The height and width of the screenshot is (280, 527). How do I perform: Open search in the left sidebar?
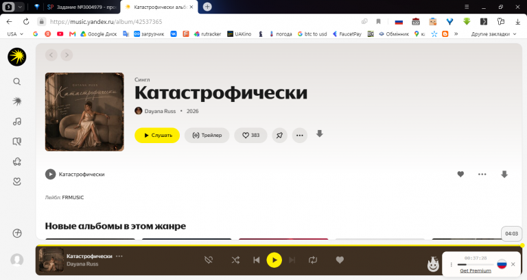16,81
